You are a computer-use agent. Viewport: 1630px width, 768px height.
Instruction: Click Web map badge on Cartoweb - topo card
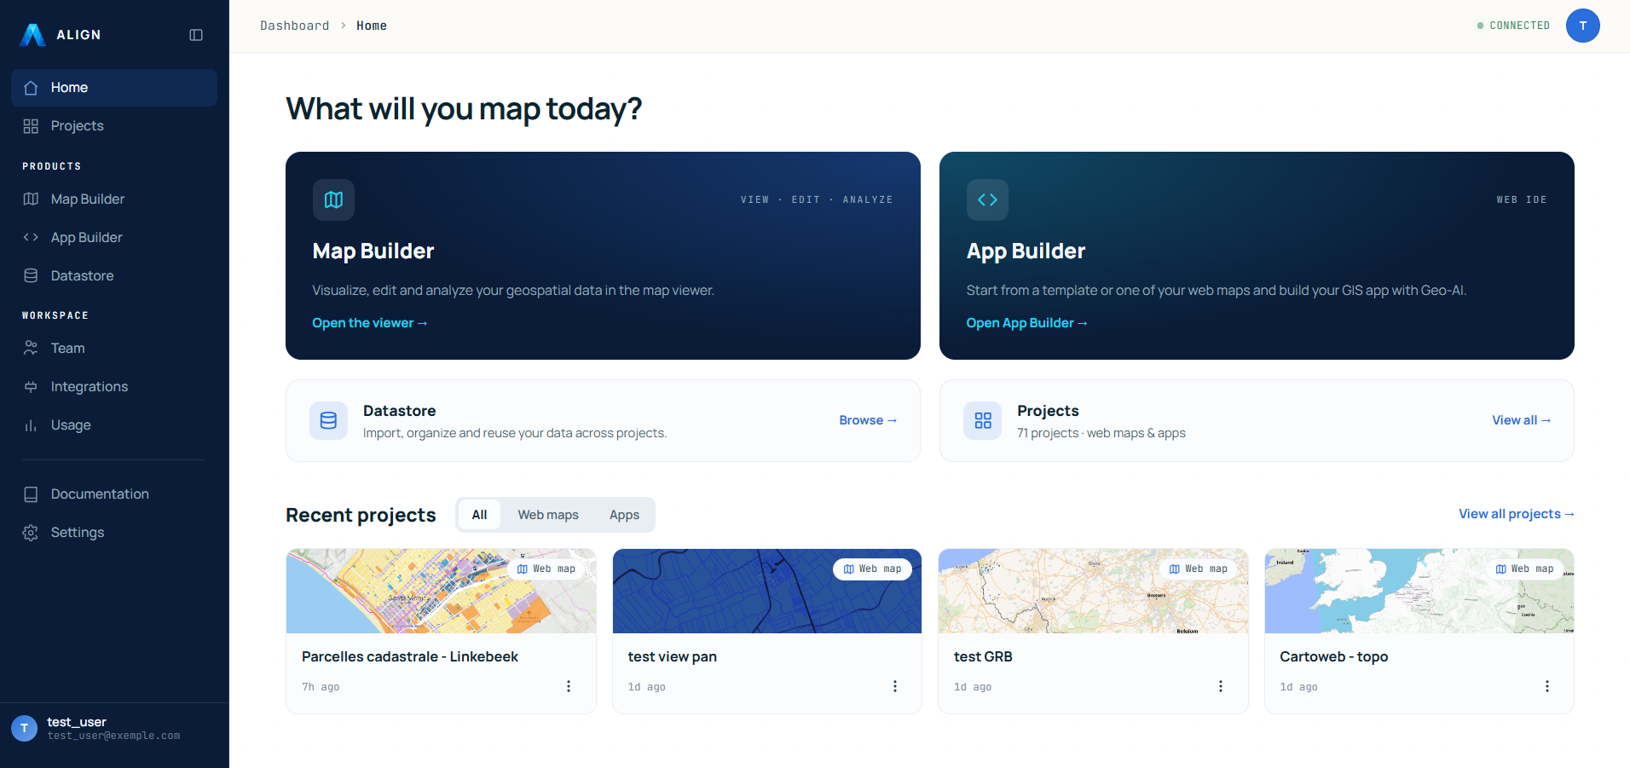pyautogui.click(x=1524, y=569)
